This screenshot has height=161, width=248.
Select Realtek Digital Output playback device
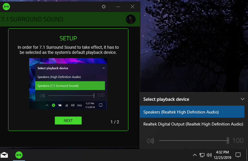click(x=192, y=124)
